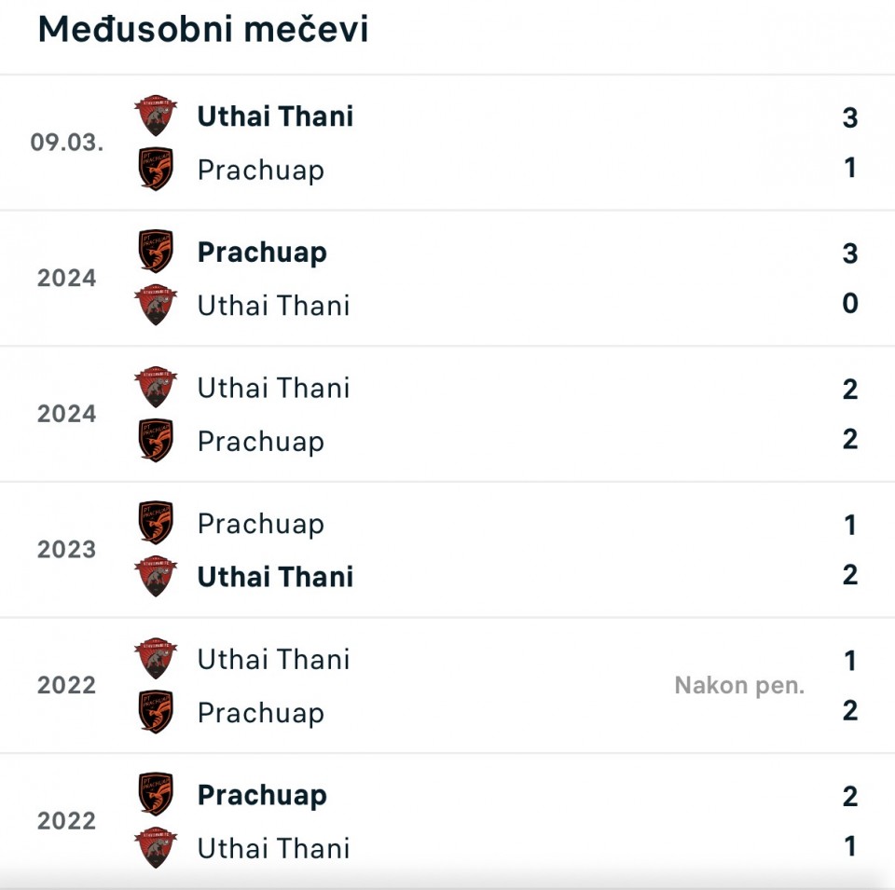Click the bold Prachuap name in the 3-0 match

[x=262, y=253]
